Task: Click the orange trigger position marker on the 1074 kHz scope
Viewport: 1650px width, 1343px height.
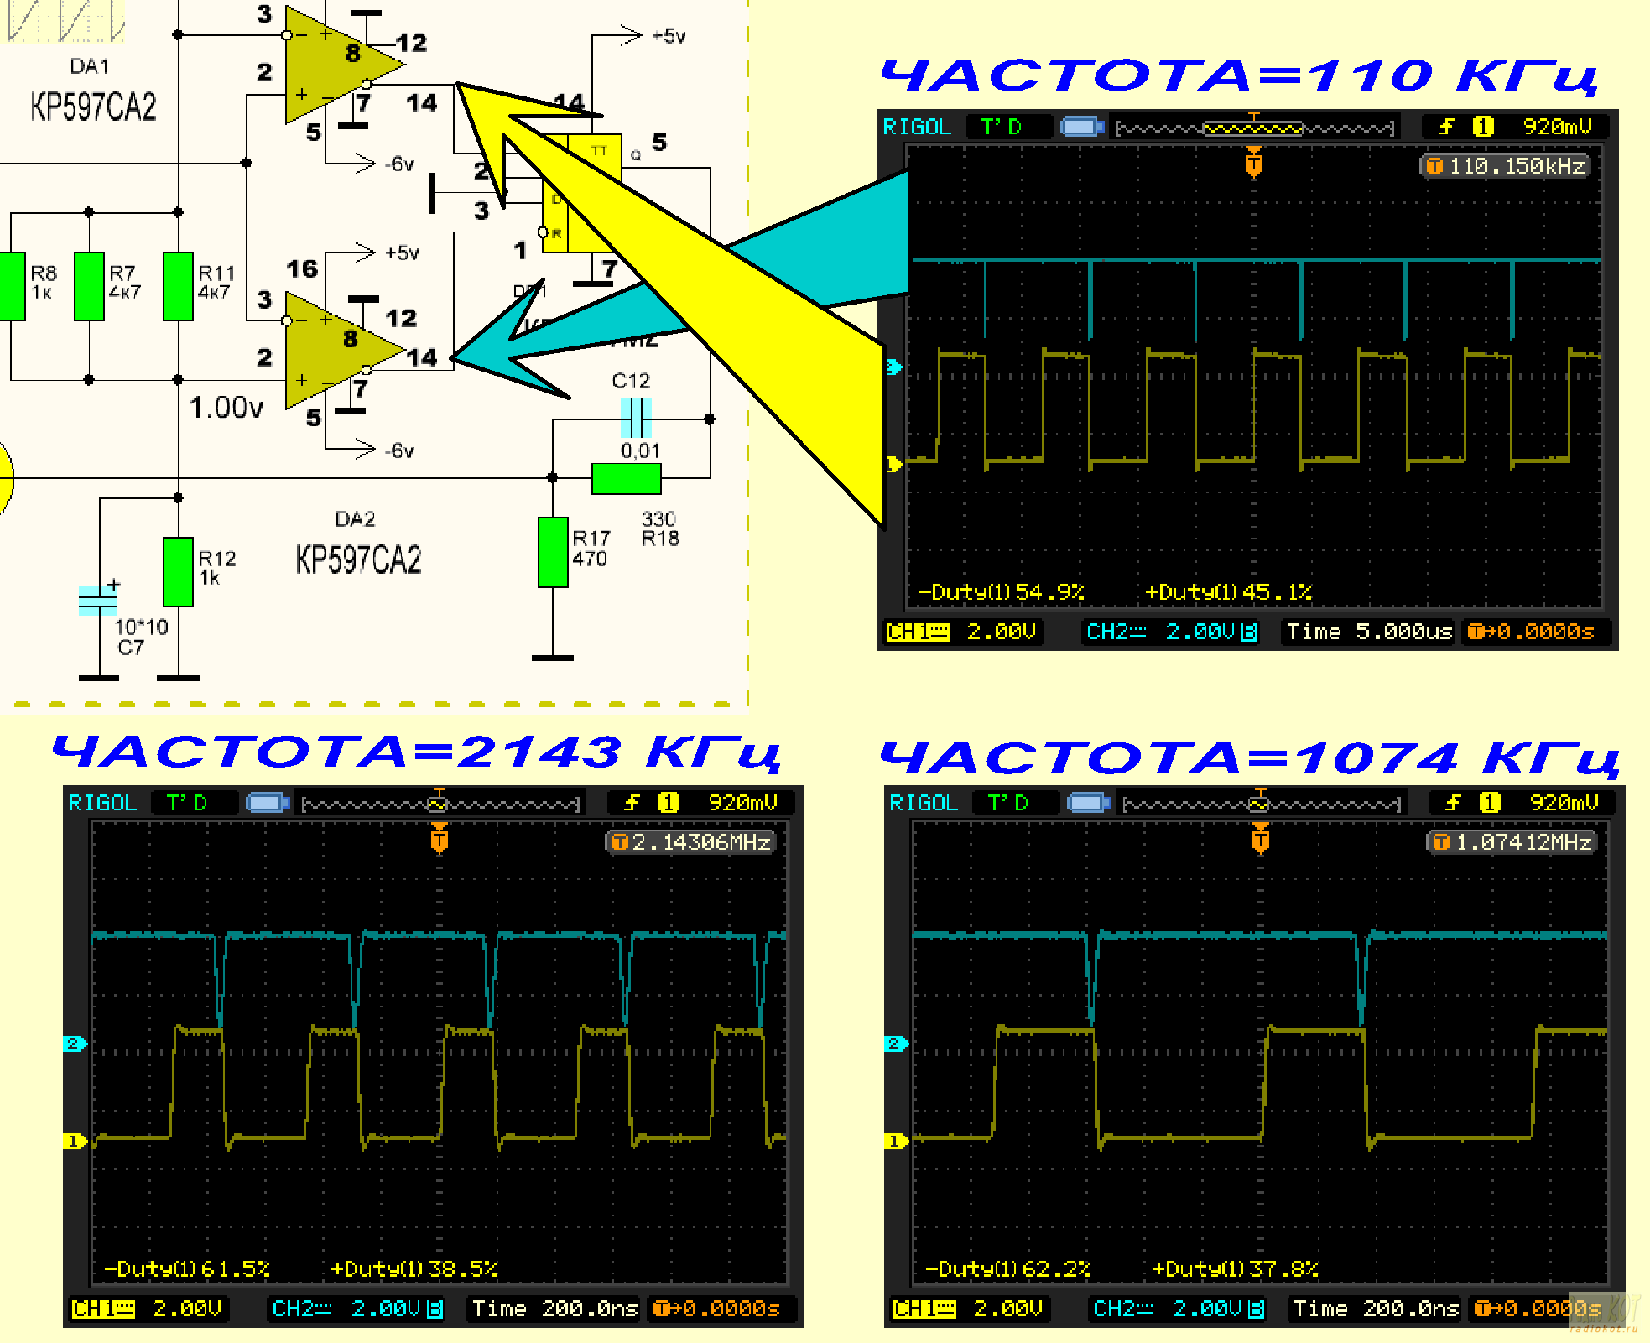Action: coord(1260,837)
